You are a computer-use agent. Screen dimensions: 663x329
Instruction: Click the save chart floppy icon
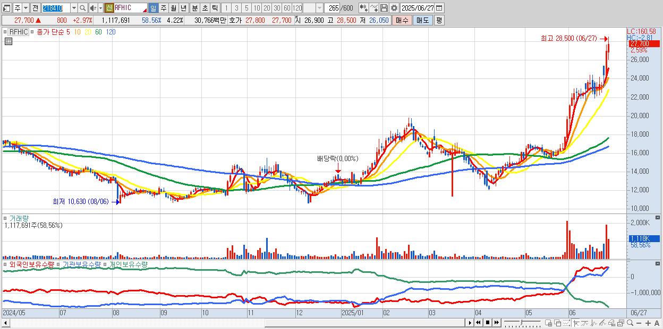(x=384, y=8)
